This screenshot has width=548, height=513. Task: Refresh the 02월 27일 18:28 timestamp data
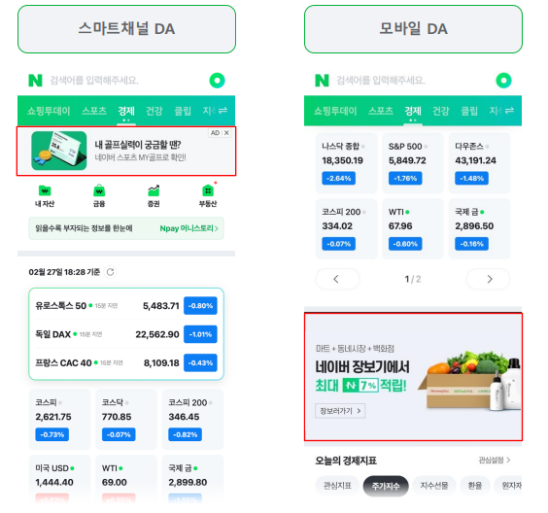tap(111, 272)
